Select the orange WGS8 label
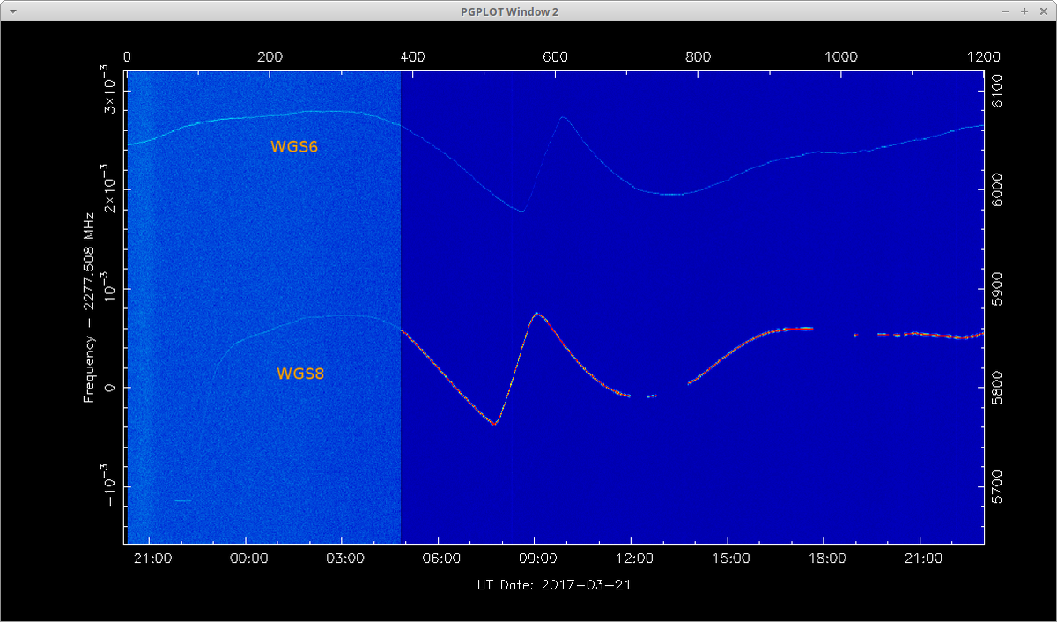 (300, 374)
